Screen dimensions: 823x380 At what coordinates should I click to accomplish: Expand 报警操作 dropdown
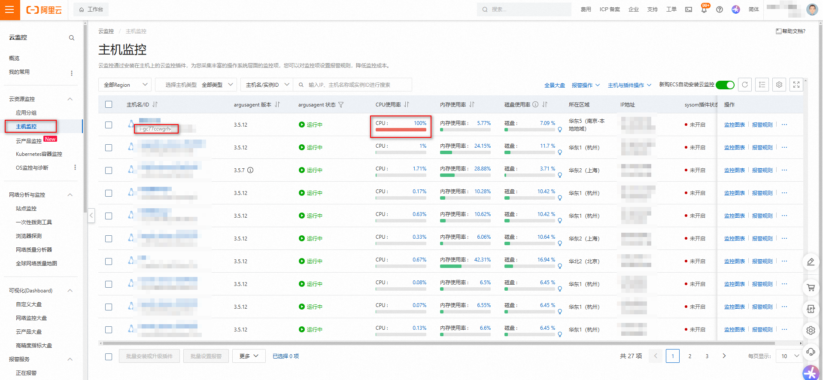(586, 85)
